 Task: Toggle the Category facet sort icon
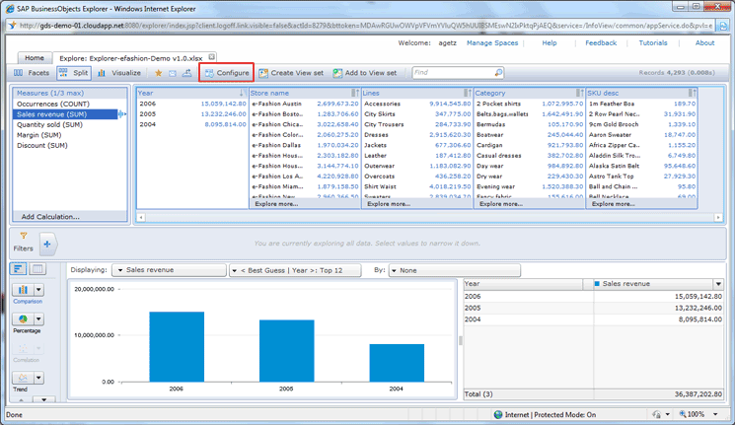pos(580,93)
